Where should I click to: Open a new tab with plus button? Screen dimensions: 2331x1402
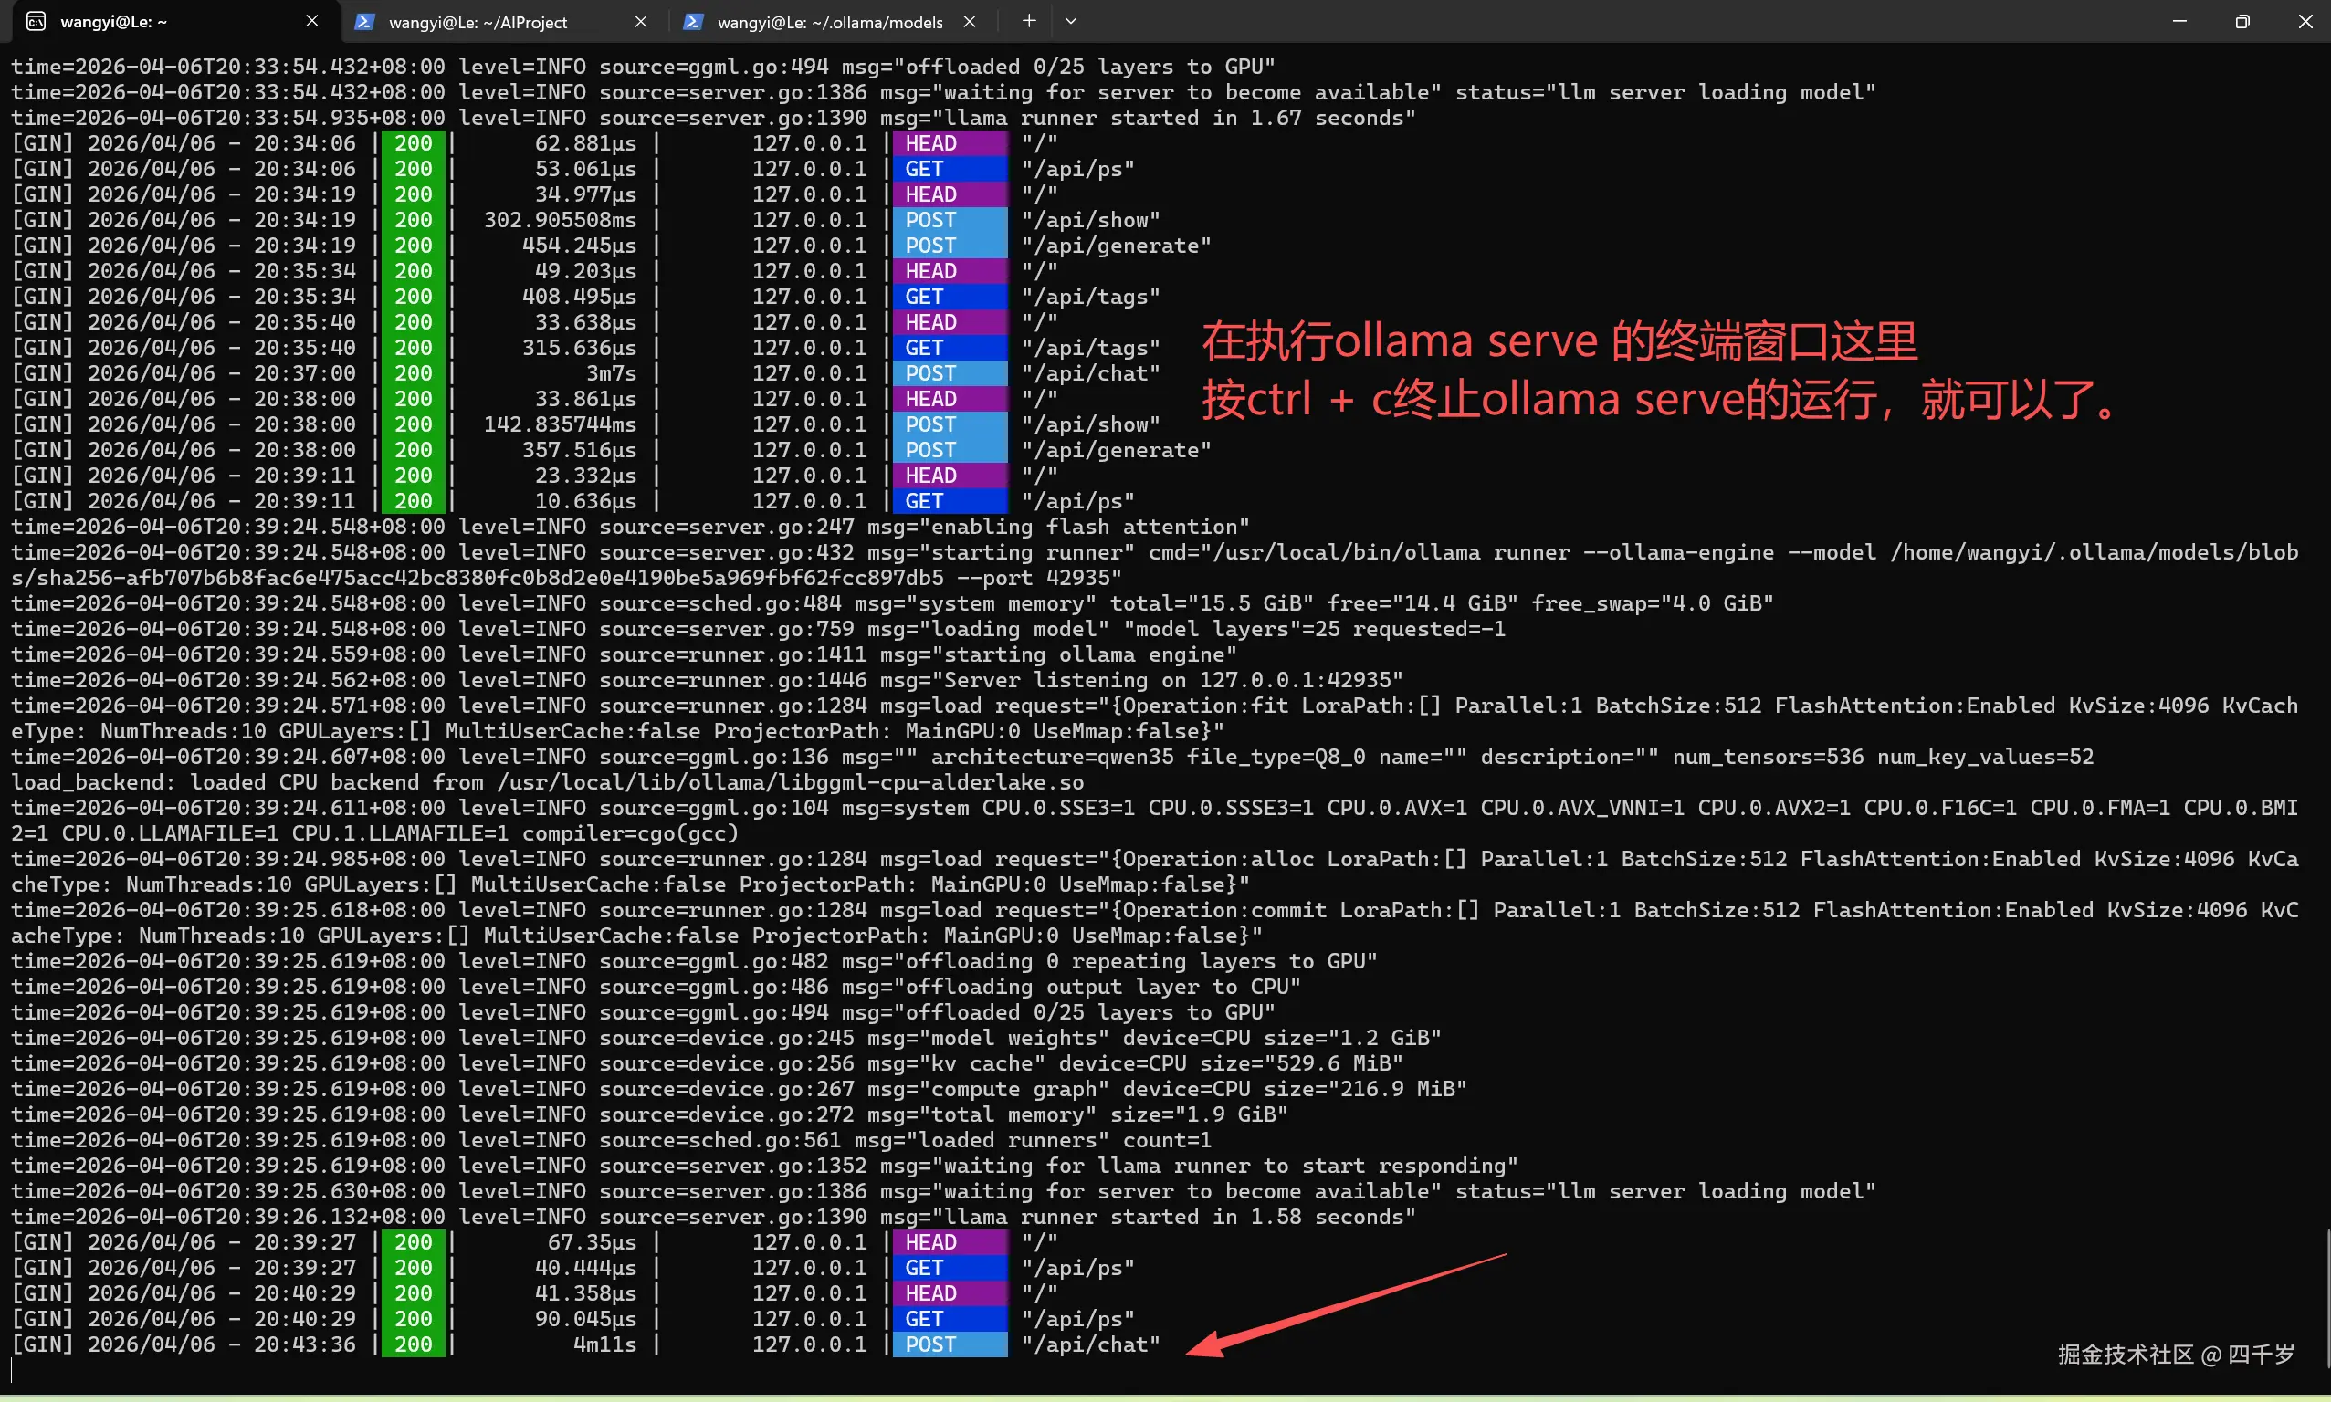pyautogui.click(x=1029, y=21)
